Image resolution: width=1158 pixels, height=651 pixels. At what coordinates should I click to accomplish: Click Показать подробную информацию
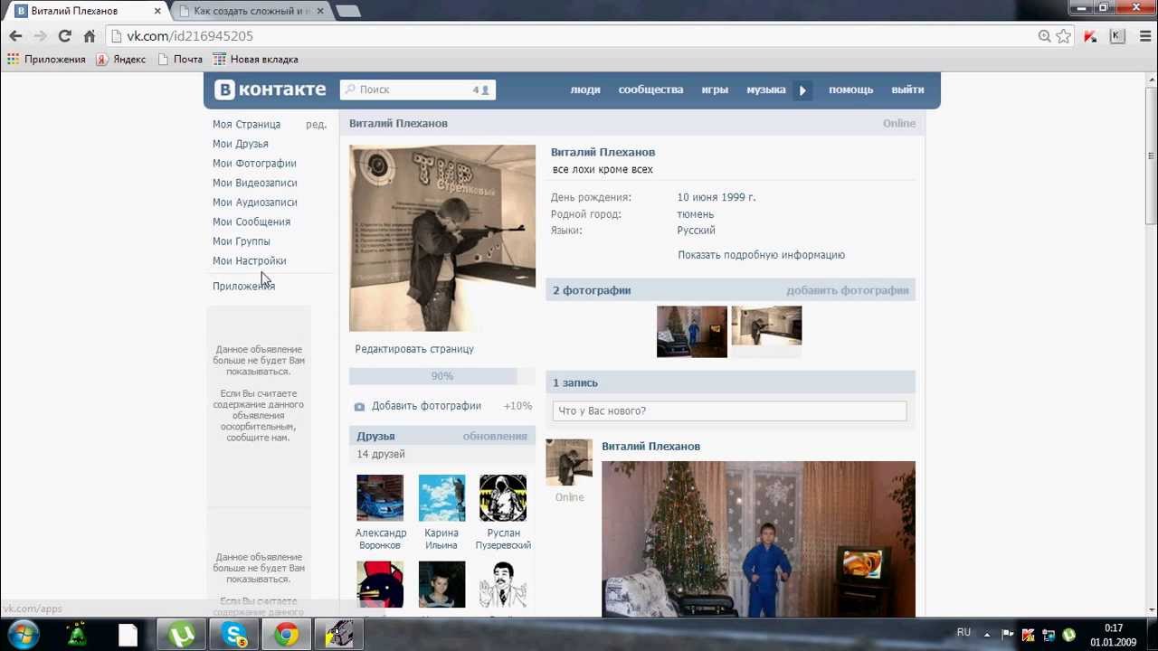tap(761, 255)
